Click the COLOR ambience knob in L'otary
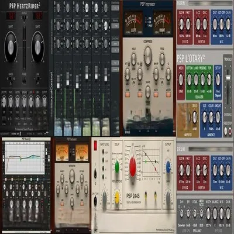Screen dimensions: 234x234 point(211,117)
